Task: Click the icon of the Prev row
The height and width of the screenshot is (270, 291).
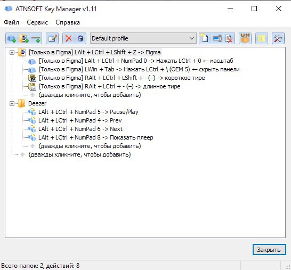Action: click(x=32, y=120)
